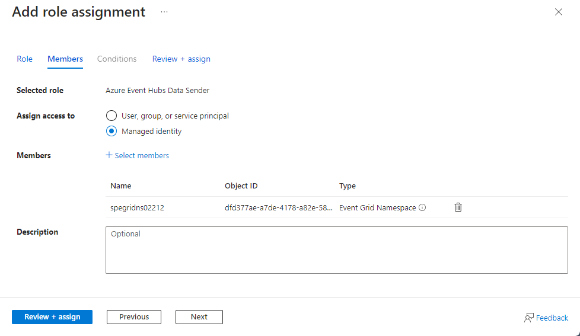Click the Selected role label
Viewport: 580px width, 336px height.
(x=40, y=90)
